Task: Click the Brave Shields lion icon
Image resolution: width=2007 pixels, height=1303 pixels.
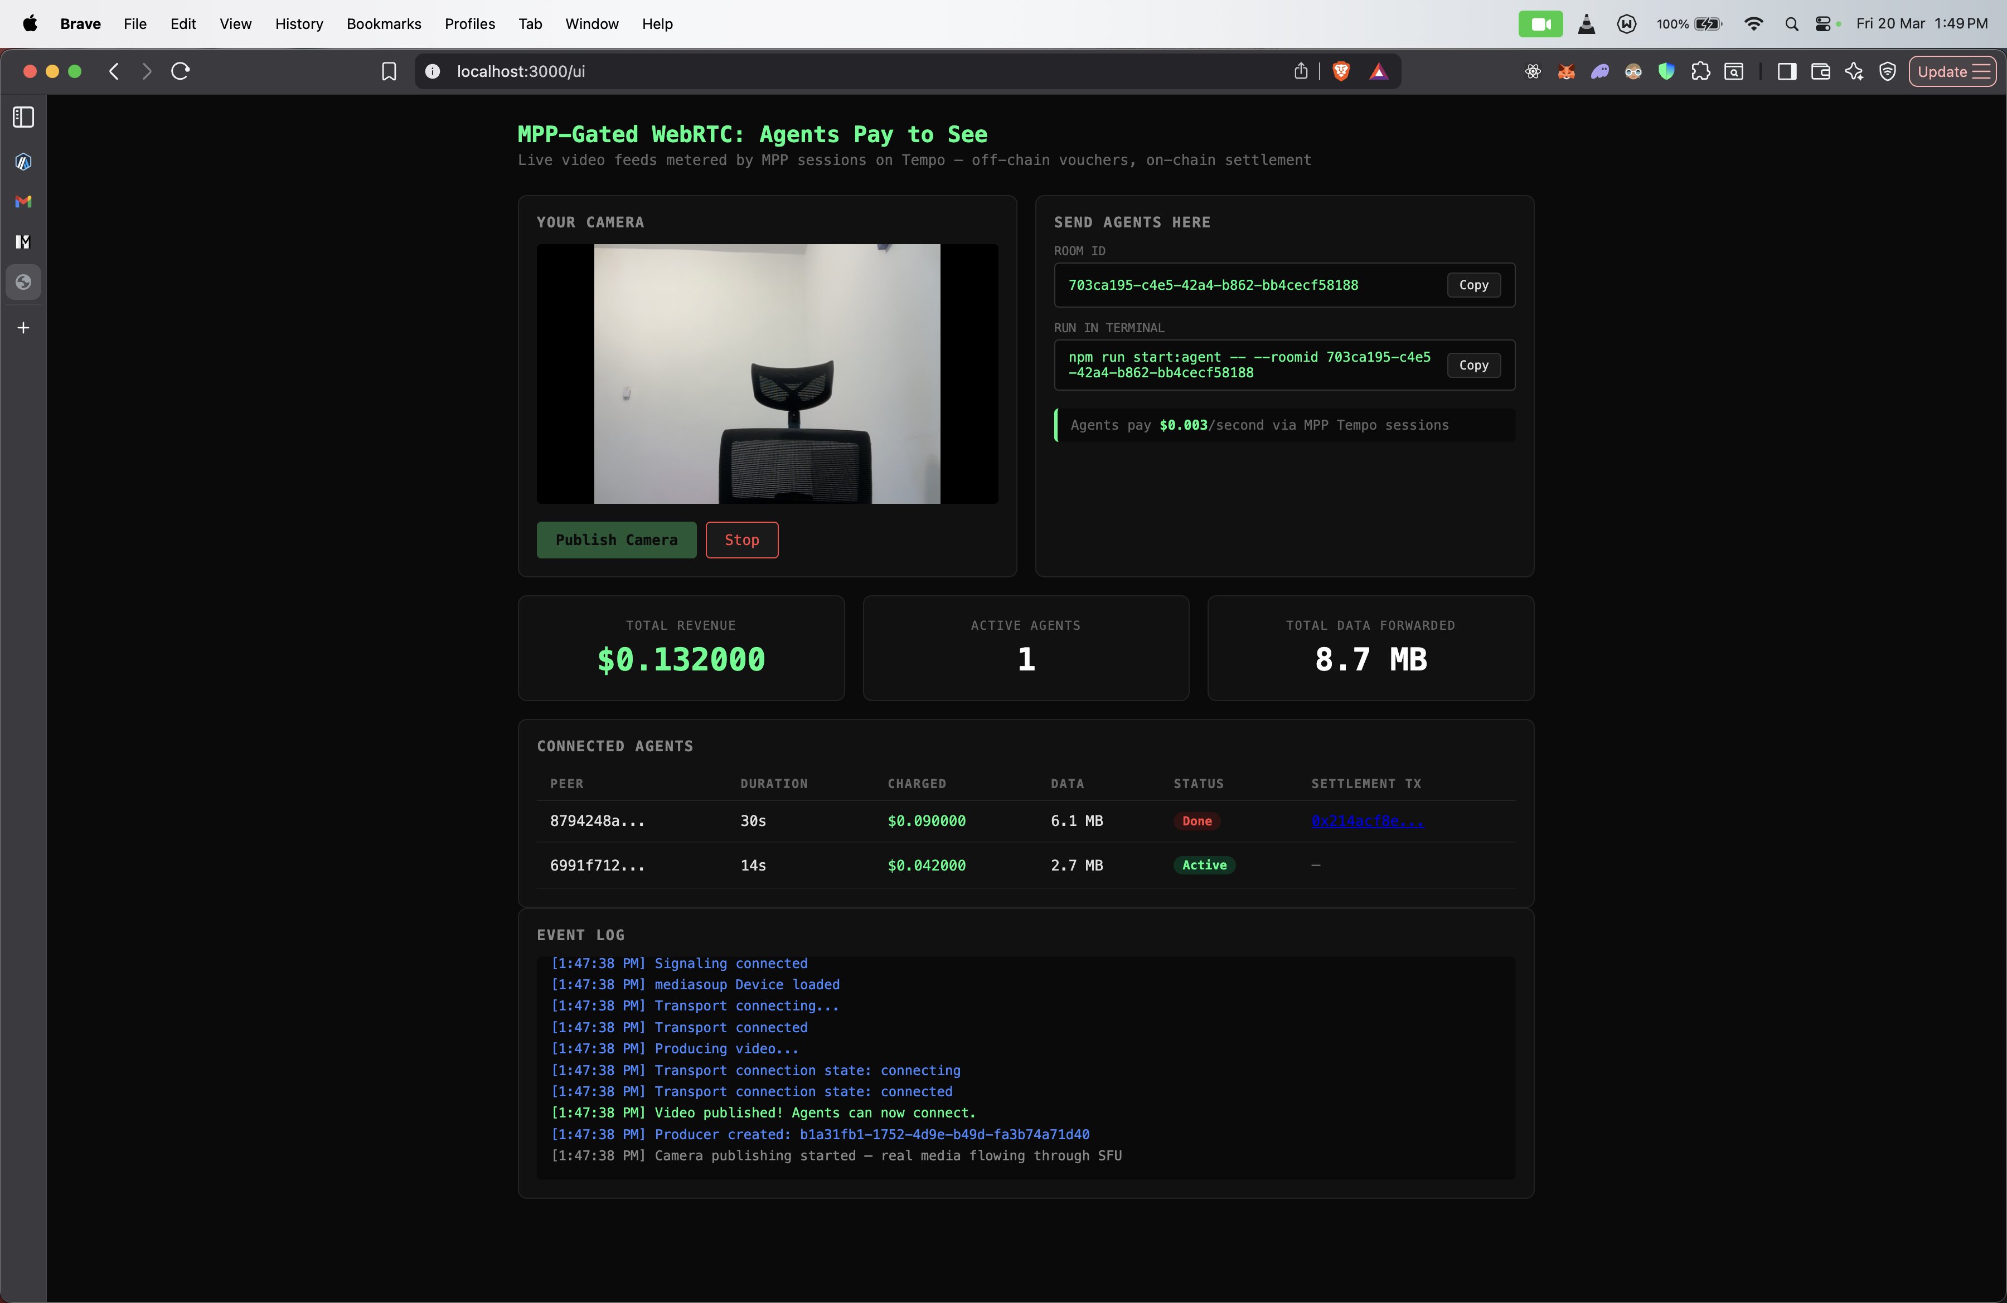Action: 1341,72
